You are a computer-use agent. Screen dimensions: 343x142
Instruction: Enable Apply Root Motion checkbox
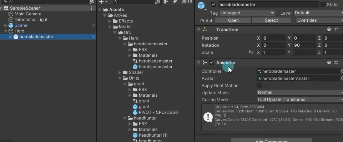click(x=259, y=85)
